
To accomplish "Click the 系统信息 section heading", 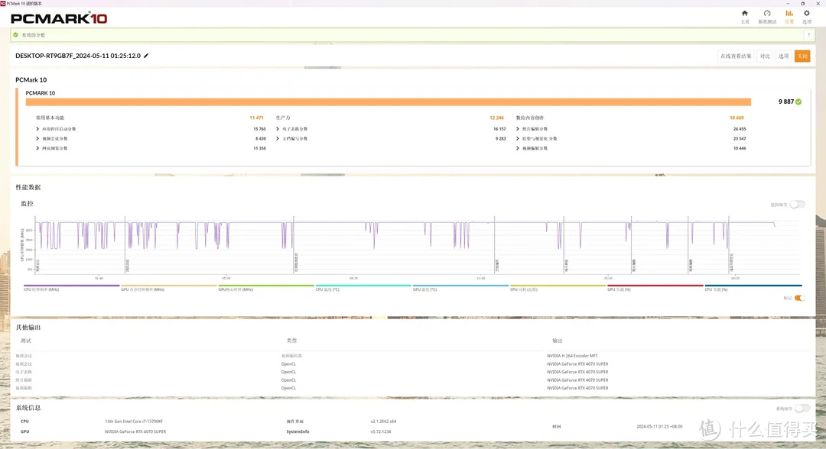I will click(28, 408).
